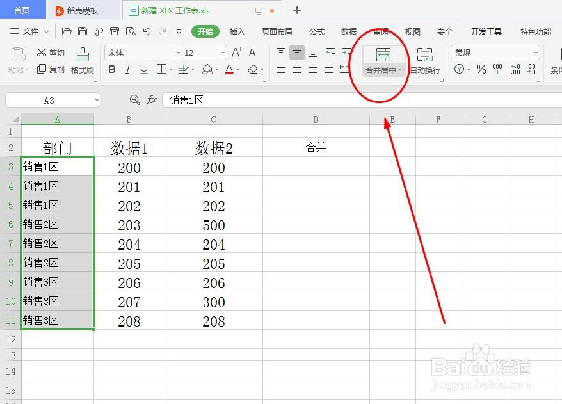Open the 宋体 font family dropdown
Image resolution: width=562 pixels, height=404 pixels.
click(x=142, y=53)
